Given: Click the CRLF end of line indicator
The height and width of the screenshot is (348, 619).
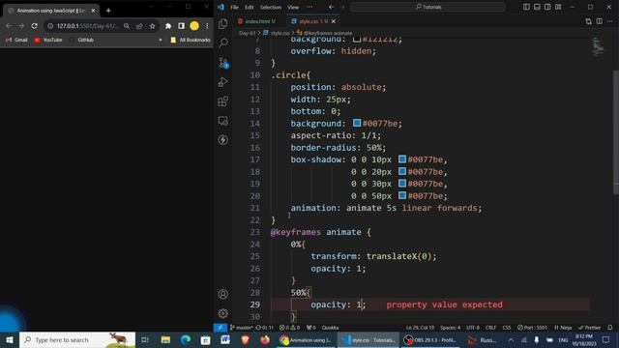Looking at the screenshot, I should [x=490, y=328].
